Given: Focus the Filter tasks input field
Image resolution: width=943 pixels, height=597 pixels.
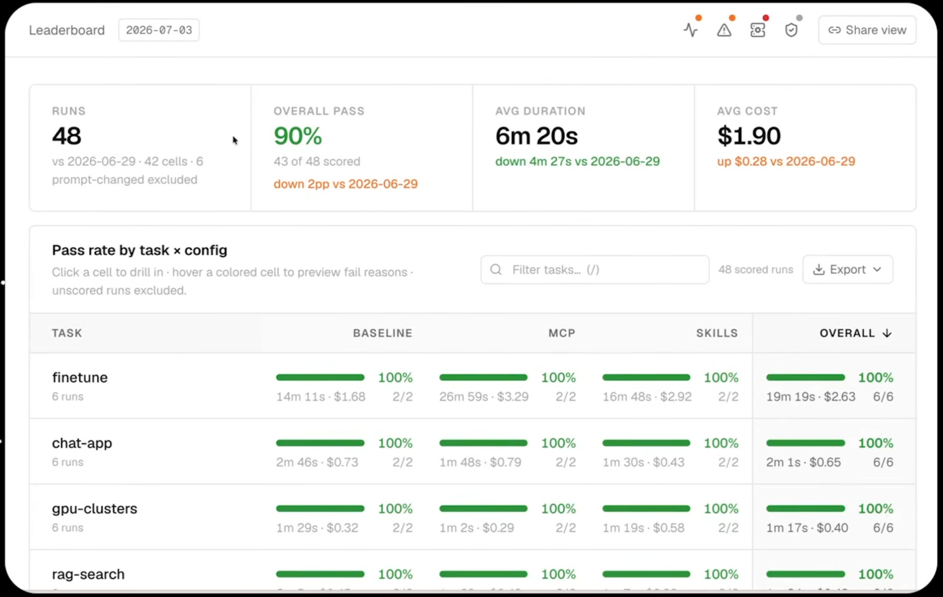Looking at the screenshot, I should pos(595,270).
